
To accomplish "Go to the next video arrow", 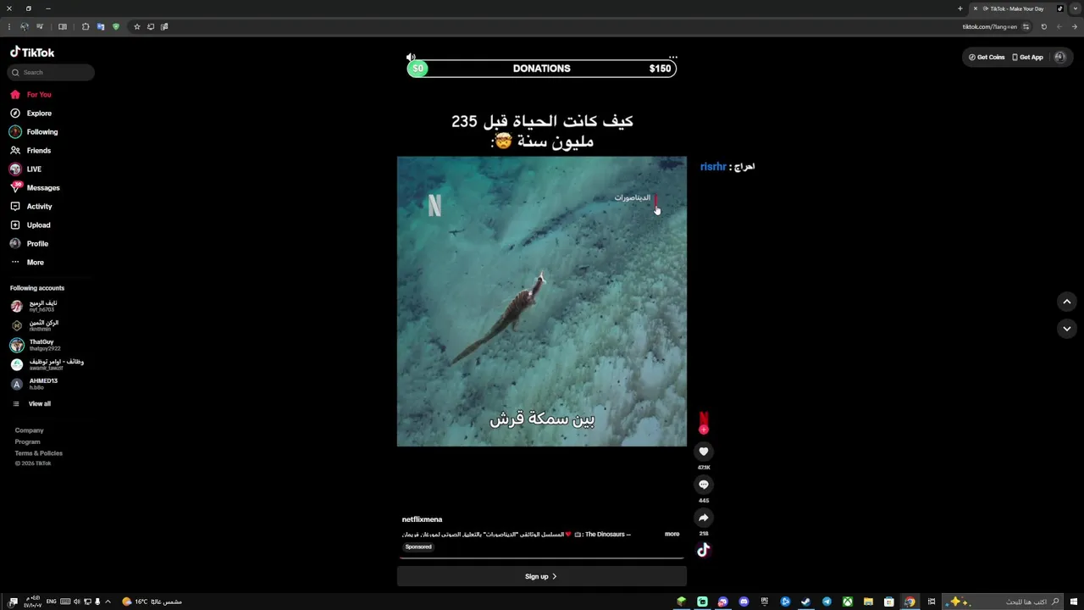I will tap(1067, 329).
